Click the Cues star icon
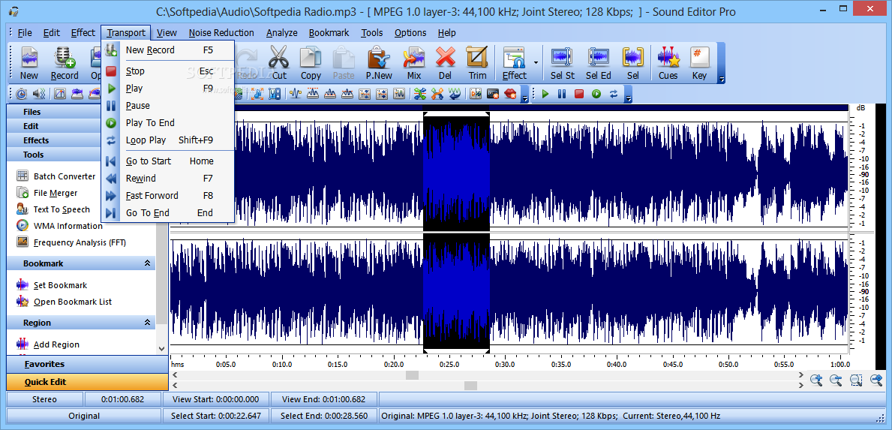The height and width of the screenshot is (430, 892). tap(668, 63)
